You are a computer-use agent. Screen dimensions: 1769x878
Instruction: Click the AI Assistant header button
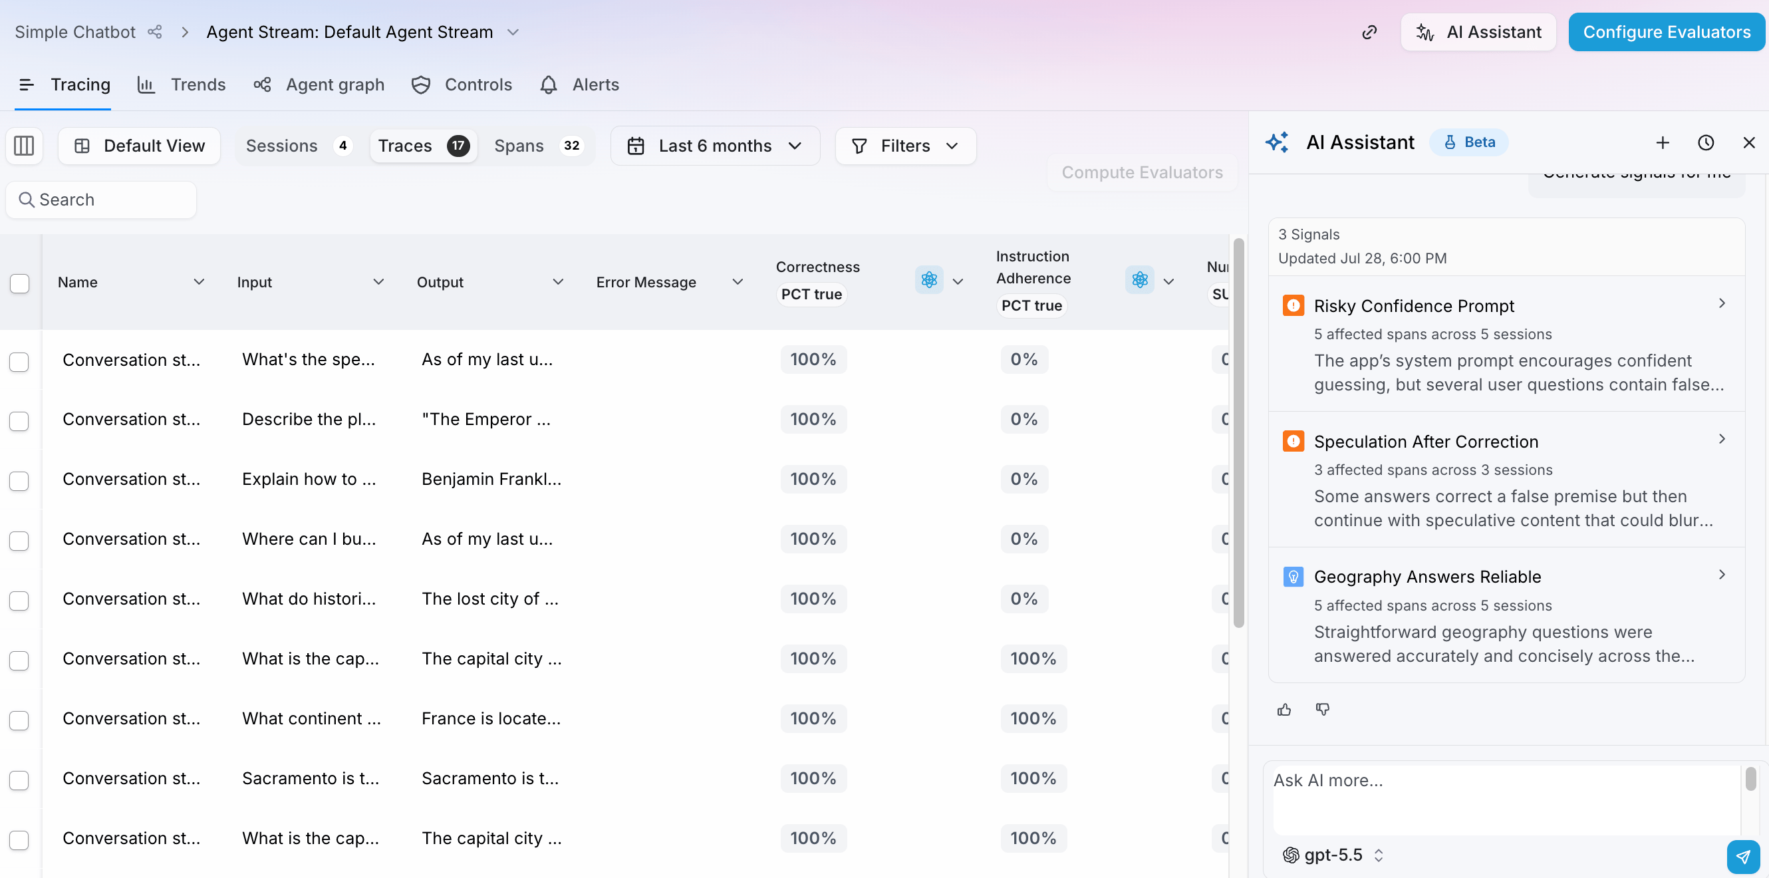tap(1478, 33)
